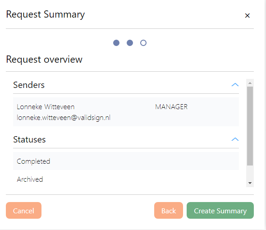Click the Senders section header

126,85
